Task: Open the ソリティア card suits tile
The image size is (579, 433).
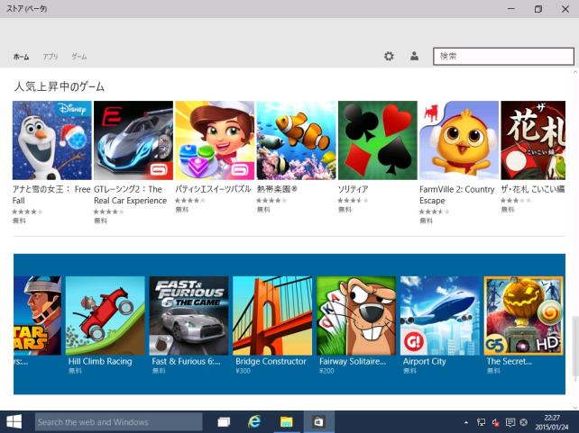Action: pos(378,140)
